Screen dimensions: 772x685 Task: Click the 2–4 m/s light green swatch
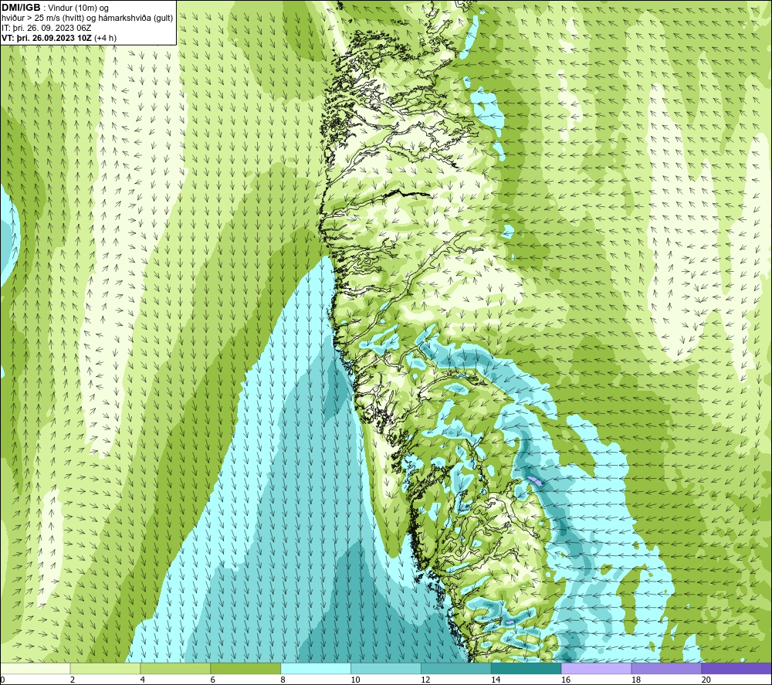tap(105, 668)
